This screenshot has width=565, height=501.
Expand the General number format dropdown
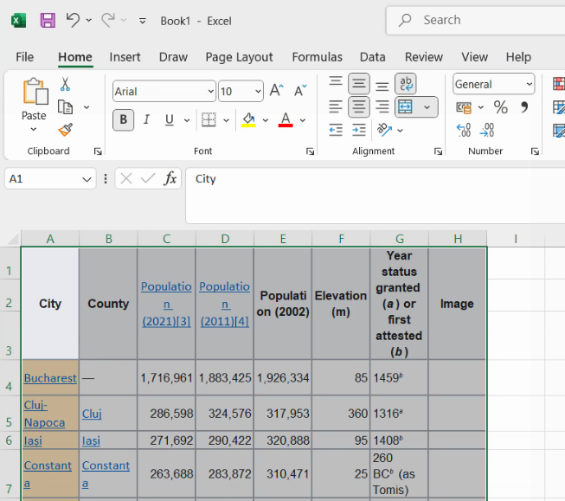click(528, 84)
